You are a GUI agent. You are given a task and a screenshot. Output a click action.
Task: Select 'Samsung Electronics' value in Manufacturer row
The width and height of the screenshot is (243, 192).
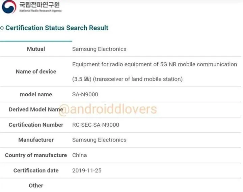(99, 140)
